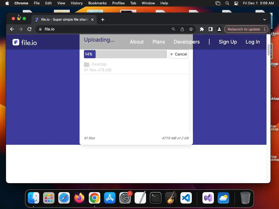The image size is (279, 209).
Task: Expand the tab search chevron
Action: [264, 20]
